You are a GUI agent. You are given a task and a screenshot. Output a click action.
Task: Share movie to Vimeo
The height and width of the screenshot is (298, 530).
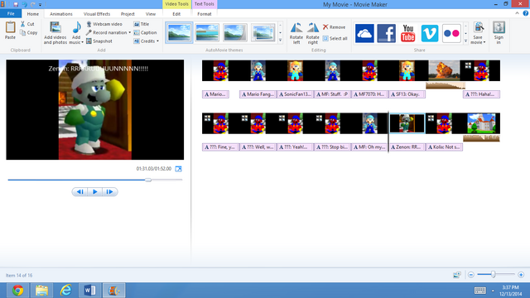click(x=430, y=33)
